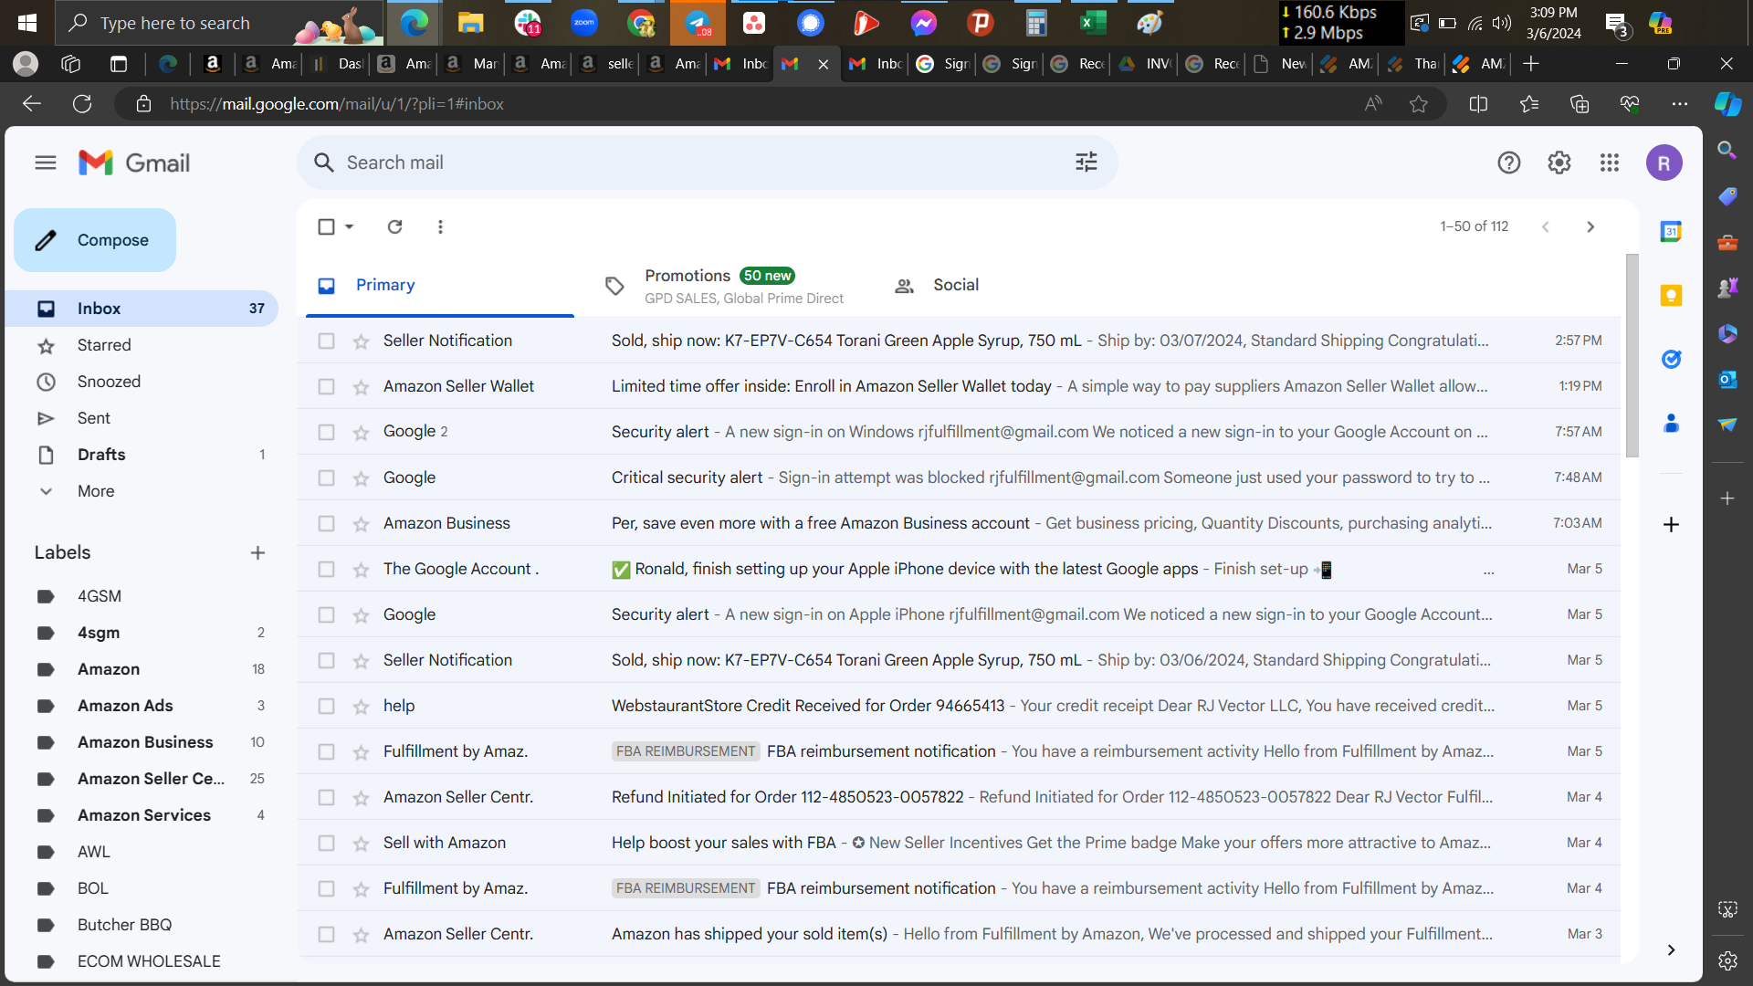Viewport: 1753px width, 986px height.
Task: Open the Google account avatar R
Action: tap(1664, 163)
